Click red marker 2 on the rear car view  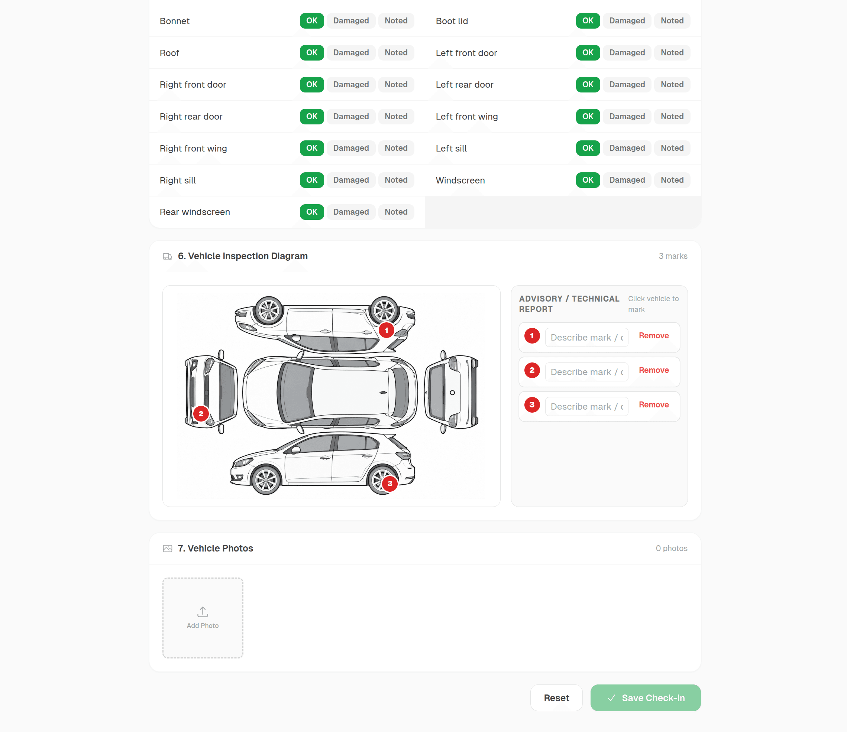[x=201, y=414]
